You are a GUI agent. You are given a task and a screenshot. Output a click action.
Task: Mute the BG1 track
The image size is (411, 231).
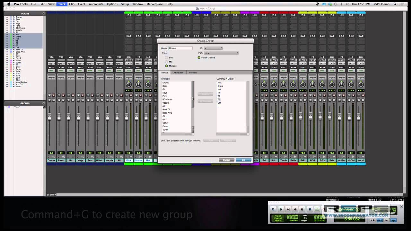coord(305,100)
